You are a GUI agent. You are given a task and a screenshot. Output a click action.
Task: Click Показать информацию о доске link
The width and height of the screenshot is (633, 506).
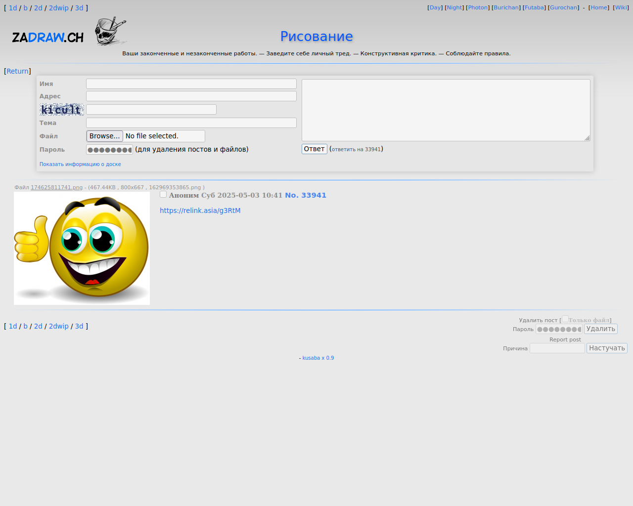[x=80, y=164]
